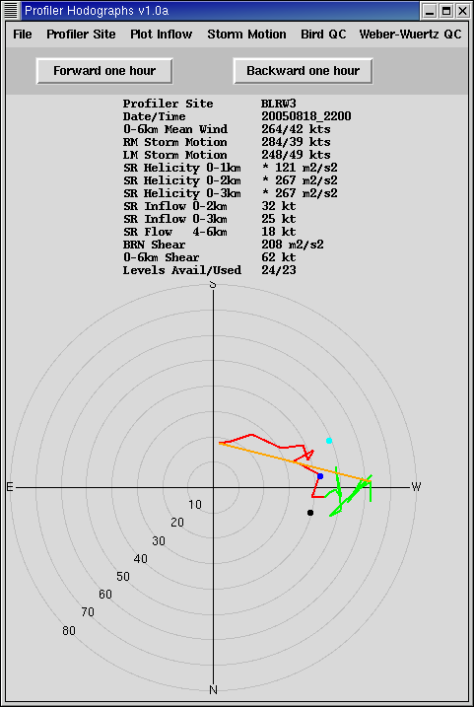The height and width of the screenshot is (707, 474).
Task: Click the blue mean wind dot
Action: 320,476
